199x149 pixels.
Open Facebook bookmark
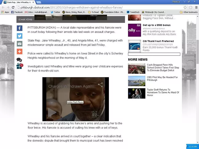(17, 12)
